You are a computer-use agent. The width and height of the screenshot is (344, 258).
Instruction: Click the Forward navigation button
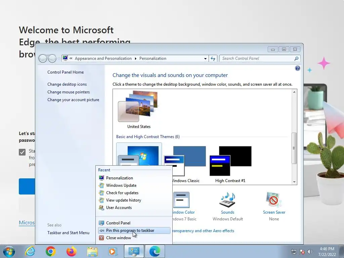click(52, 58)
